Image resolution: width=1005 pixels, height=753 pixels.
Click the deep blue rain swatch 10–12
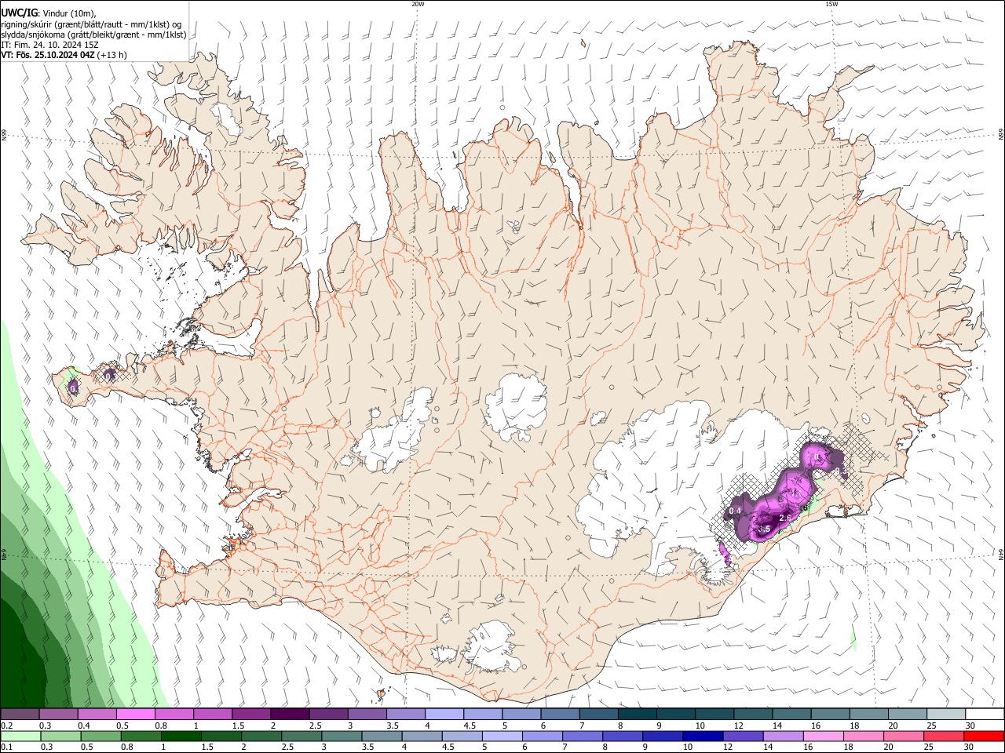click(703, 737)
